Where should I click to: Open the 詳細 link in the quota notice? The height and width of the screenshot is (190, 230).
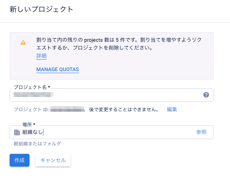coord(41,56)
